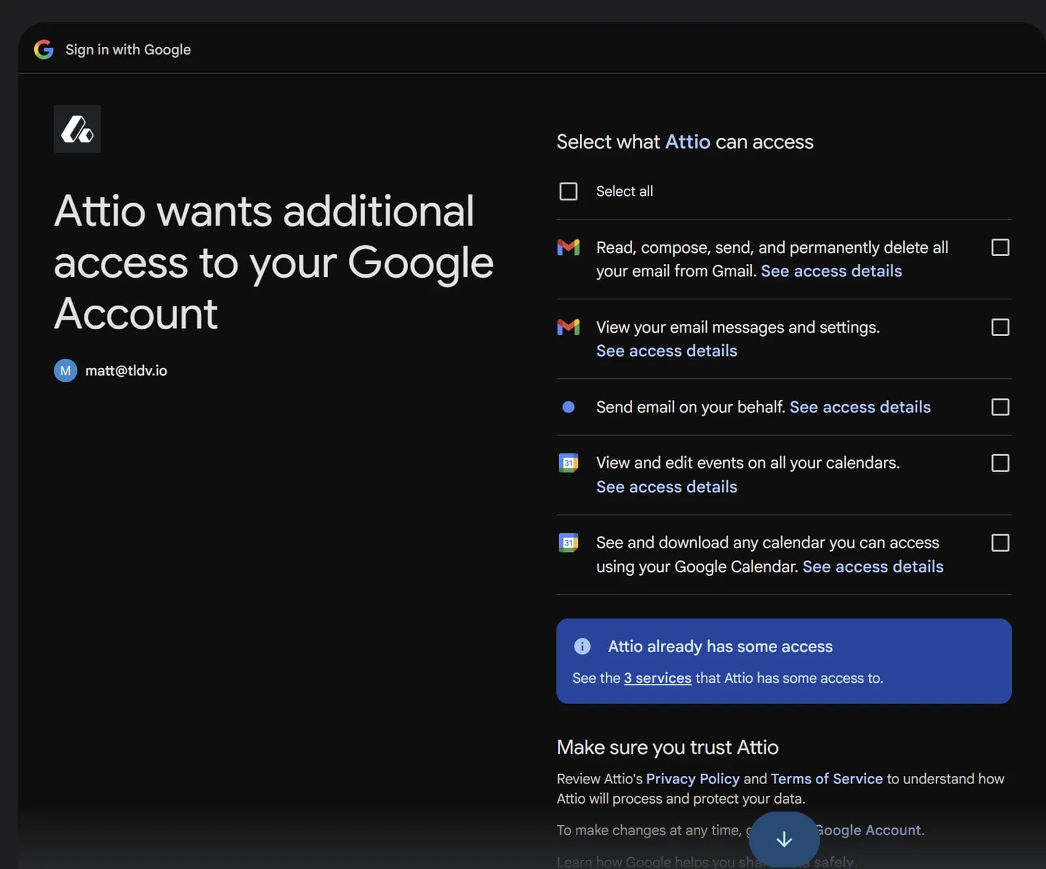
Task: Click the Attio name in Select what heading
Action: 687,142
